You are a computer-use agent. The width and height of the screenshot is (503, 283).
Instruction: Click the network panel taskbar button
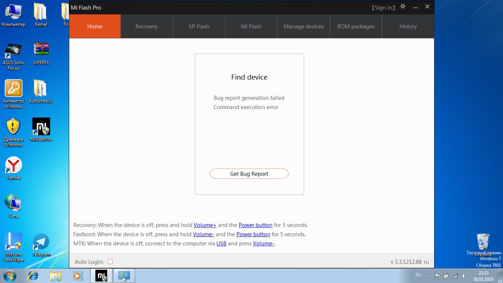(124, 276)
